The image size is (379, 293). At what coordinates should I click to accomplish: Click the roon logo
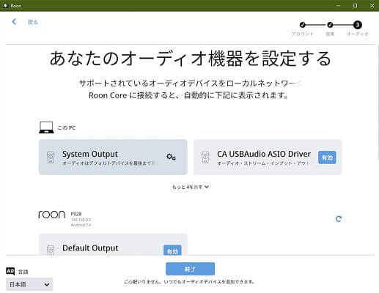(x=52, y=215)
